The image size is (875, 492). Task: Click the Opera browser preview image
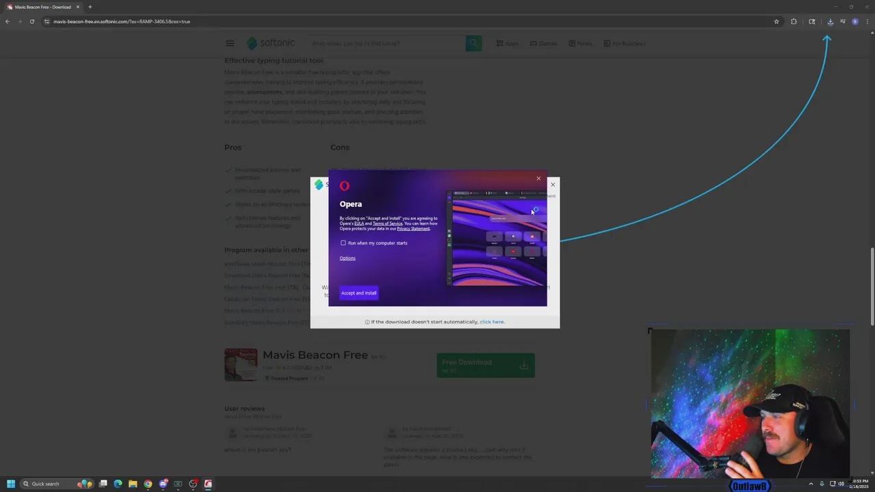497,238
